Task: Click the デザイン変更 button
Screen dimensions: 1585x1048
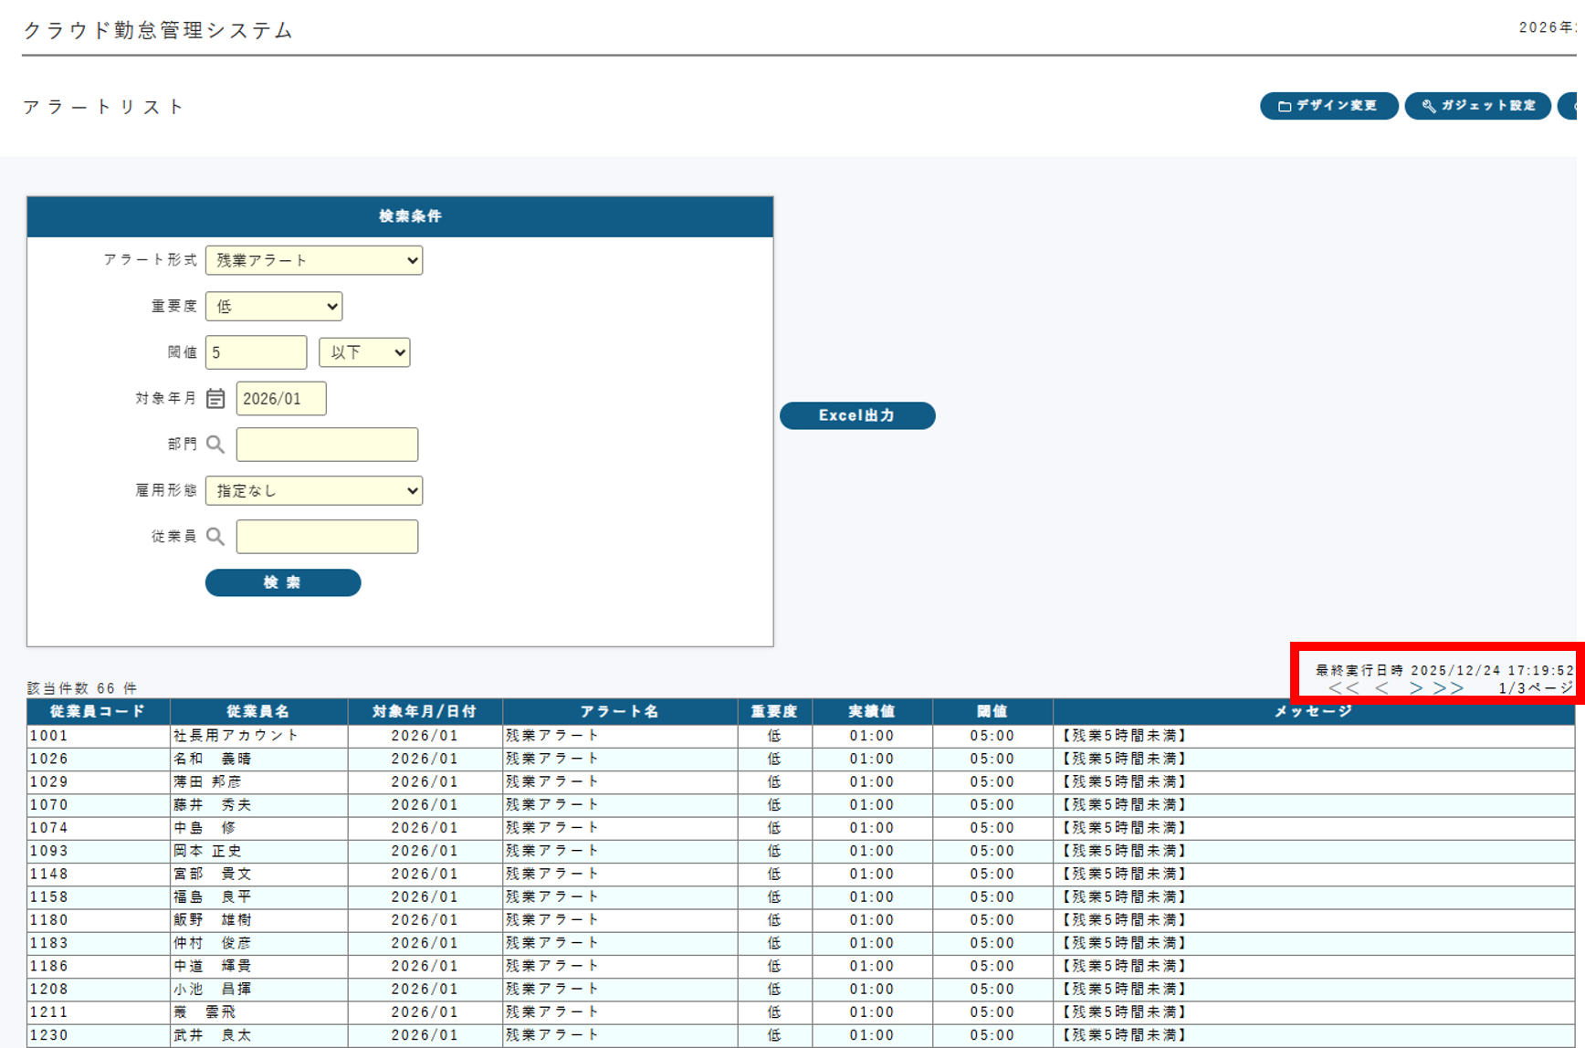Action: (1328, 106)
